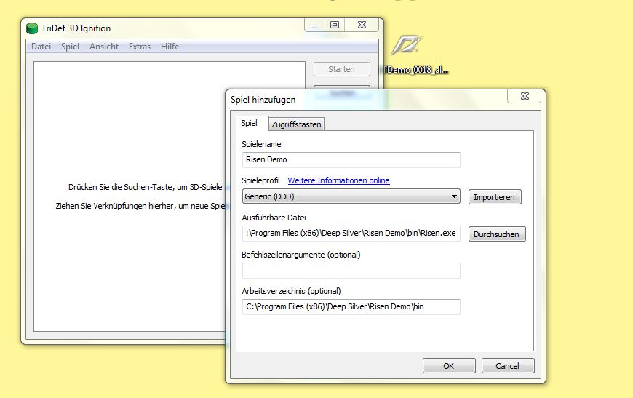Click the Starten button in TriDef window
The height and width of the screenshot is (398, 633).
click(x=341, y=69)
